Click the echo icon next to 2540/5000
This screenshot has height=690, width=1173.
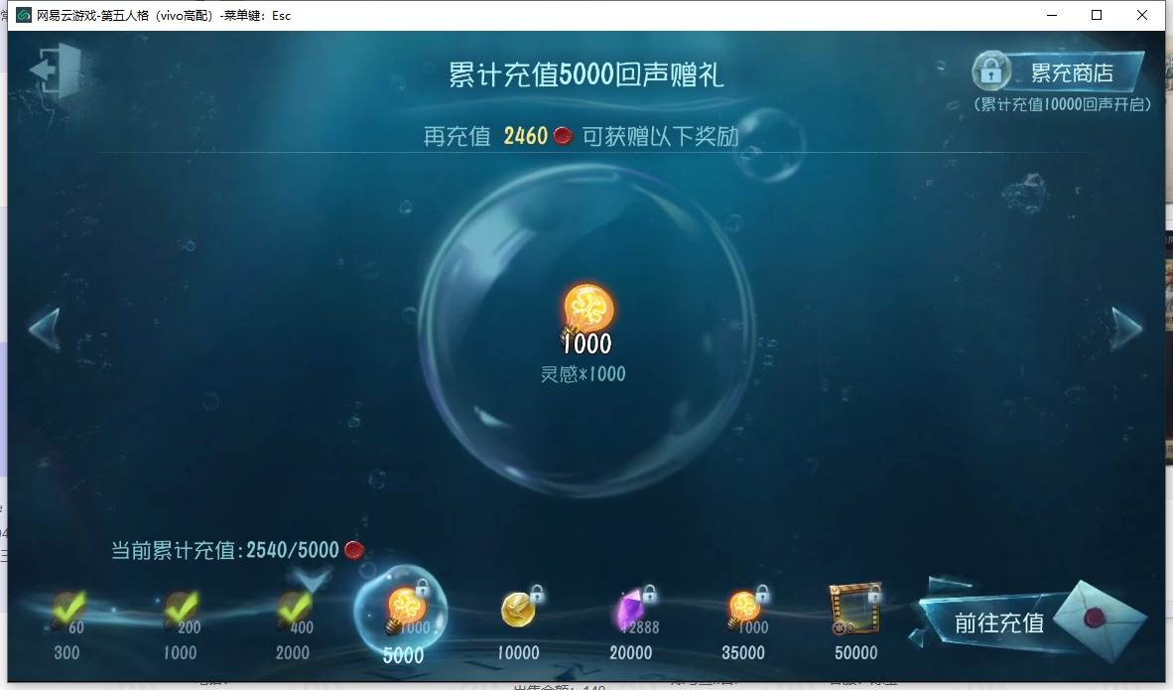[x=354, y=550]
